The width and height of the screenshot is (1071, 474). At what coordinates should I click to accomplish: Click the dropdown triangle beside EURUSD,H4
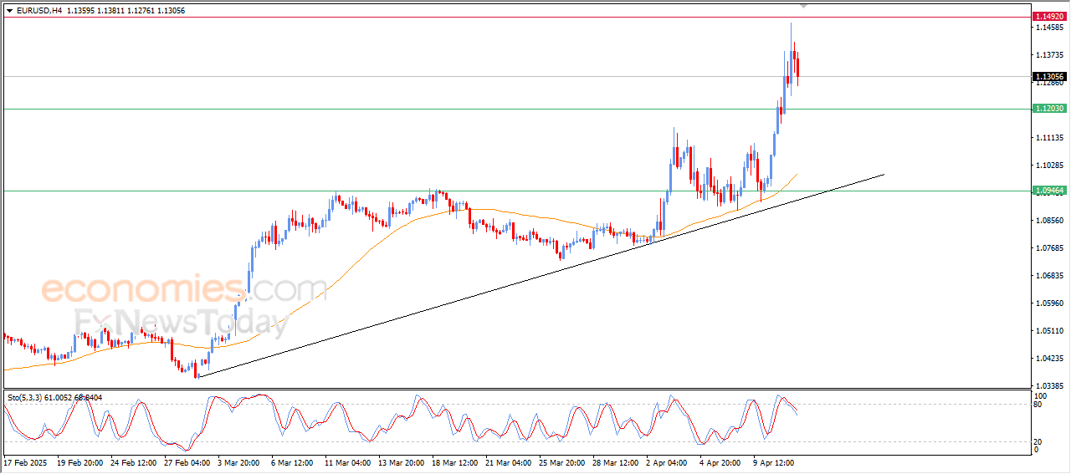pos(9,11)
